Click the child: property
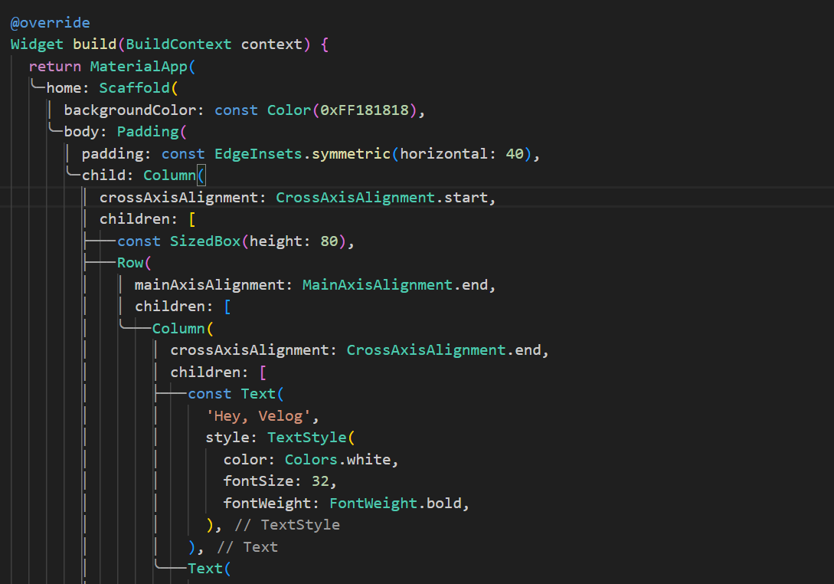 (x=107, y=176)
